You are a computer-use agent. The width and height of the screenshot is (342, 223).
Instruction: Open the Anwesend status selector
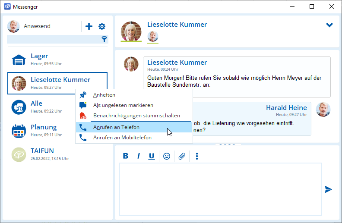tap(37, 26)
